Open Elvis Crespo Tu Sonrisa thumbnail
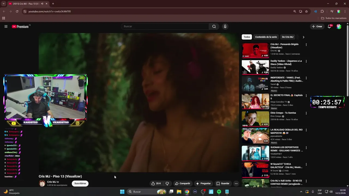The image size is (349, 196). tap(255, 119)
